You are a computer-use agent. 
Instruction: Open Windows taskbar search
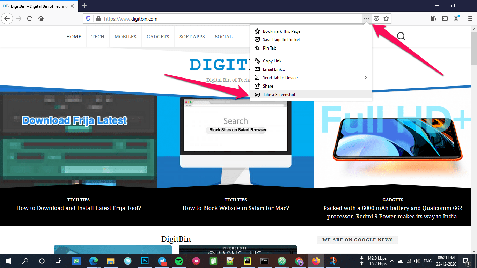point(25,261)
